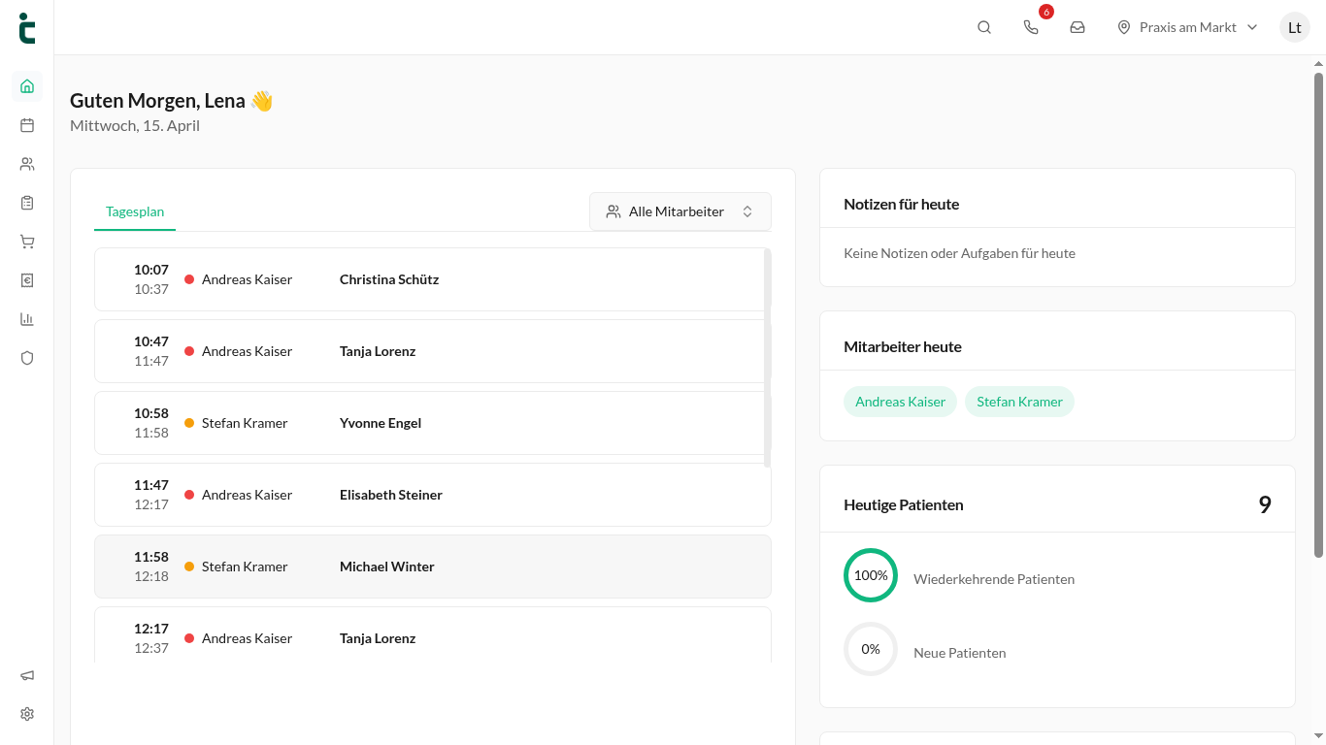Click the 0% new patients ring
This screenshot has width=1326, height=745.
871,649
